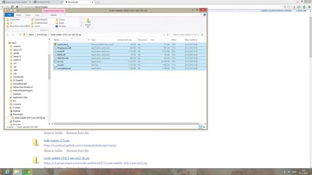
Task: Open the hide-master (17).zip download link
Action: click(x=57, y=140)
